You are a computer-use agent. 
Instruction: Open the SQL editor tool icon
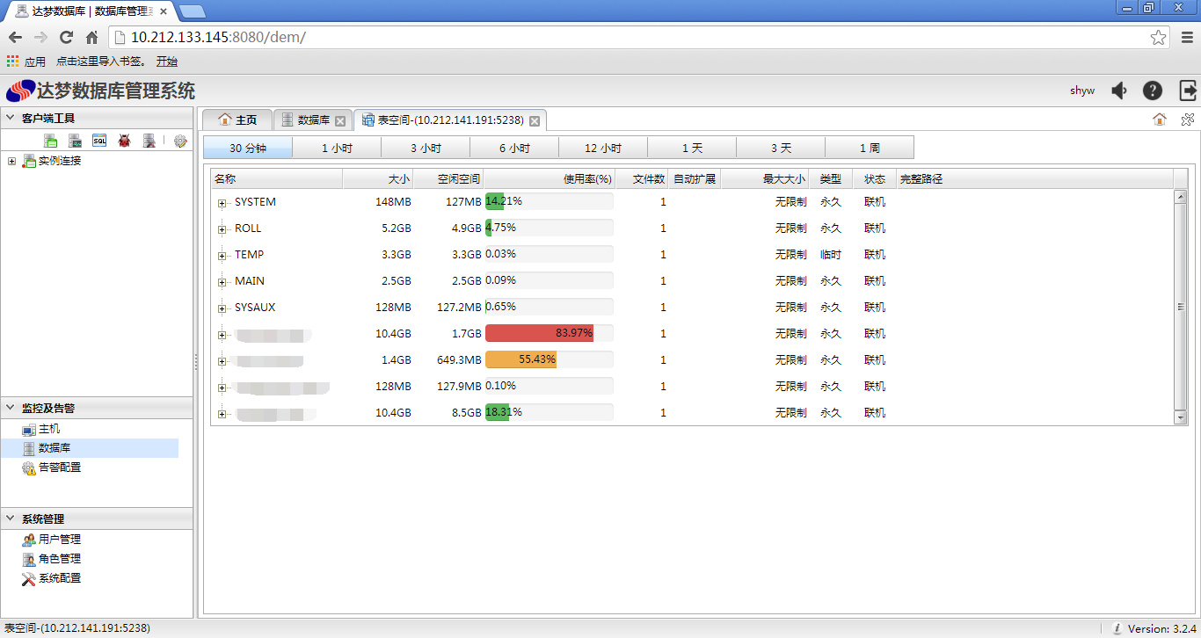[100, 141]
